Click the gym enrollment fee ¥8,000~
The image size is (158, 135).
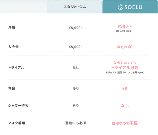coord(76,47)
